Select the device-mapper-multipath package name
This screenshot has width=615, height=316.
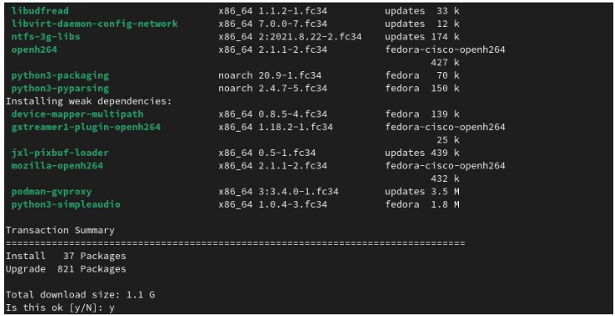[x=77, y=115]
